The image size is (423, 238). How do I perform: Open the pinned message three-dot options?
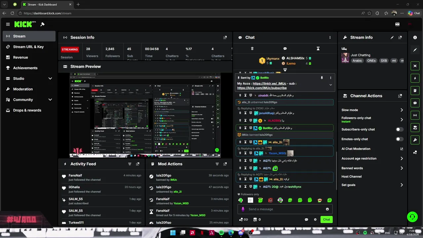(x=330, y=78)
